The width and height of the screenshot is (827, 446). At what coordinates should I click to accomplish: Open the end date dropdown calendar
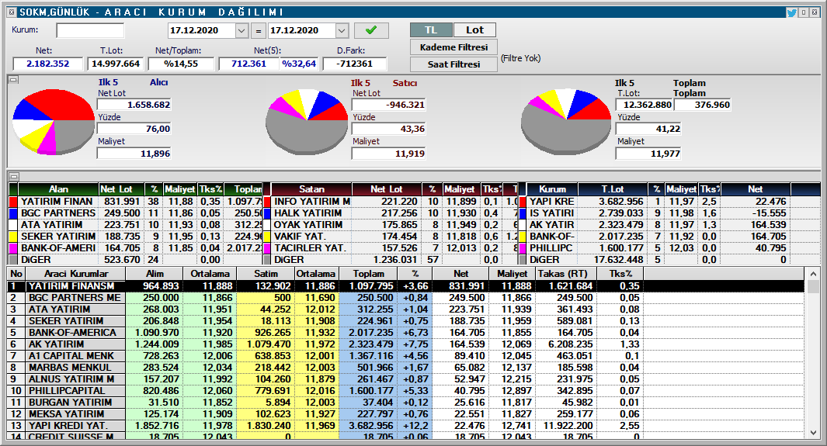tap(342, 30)
